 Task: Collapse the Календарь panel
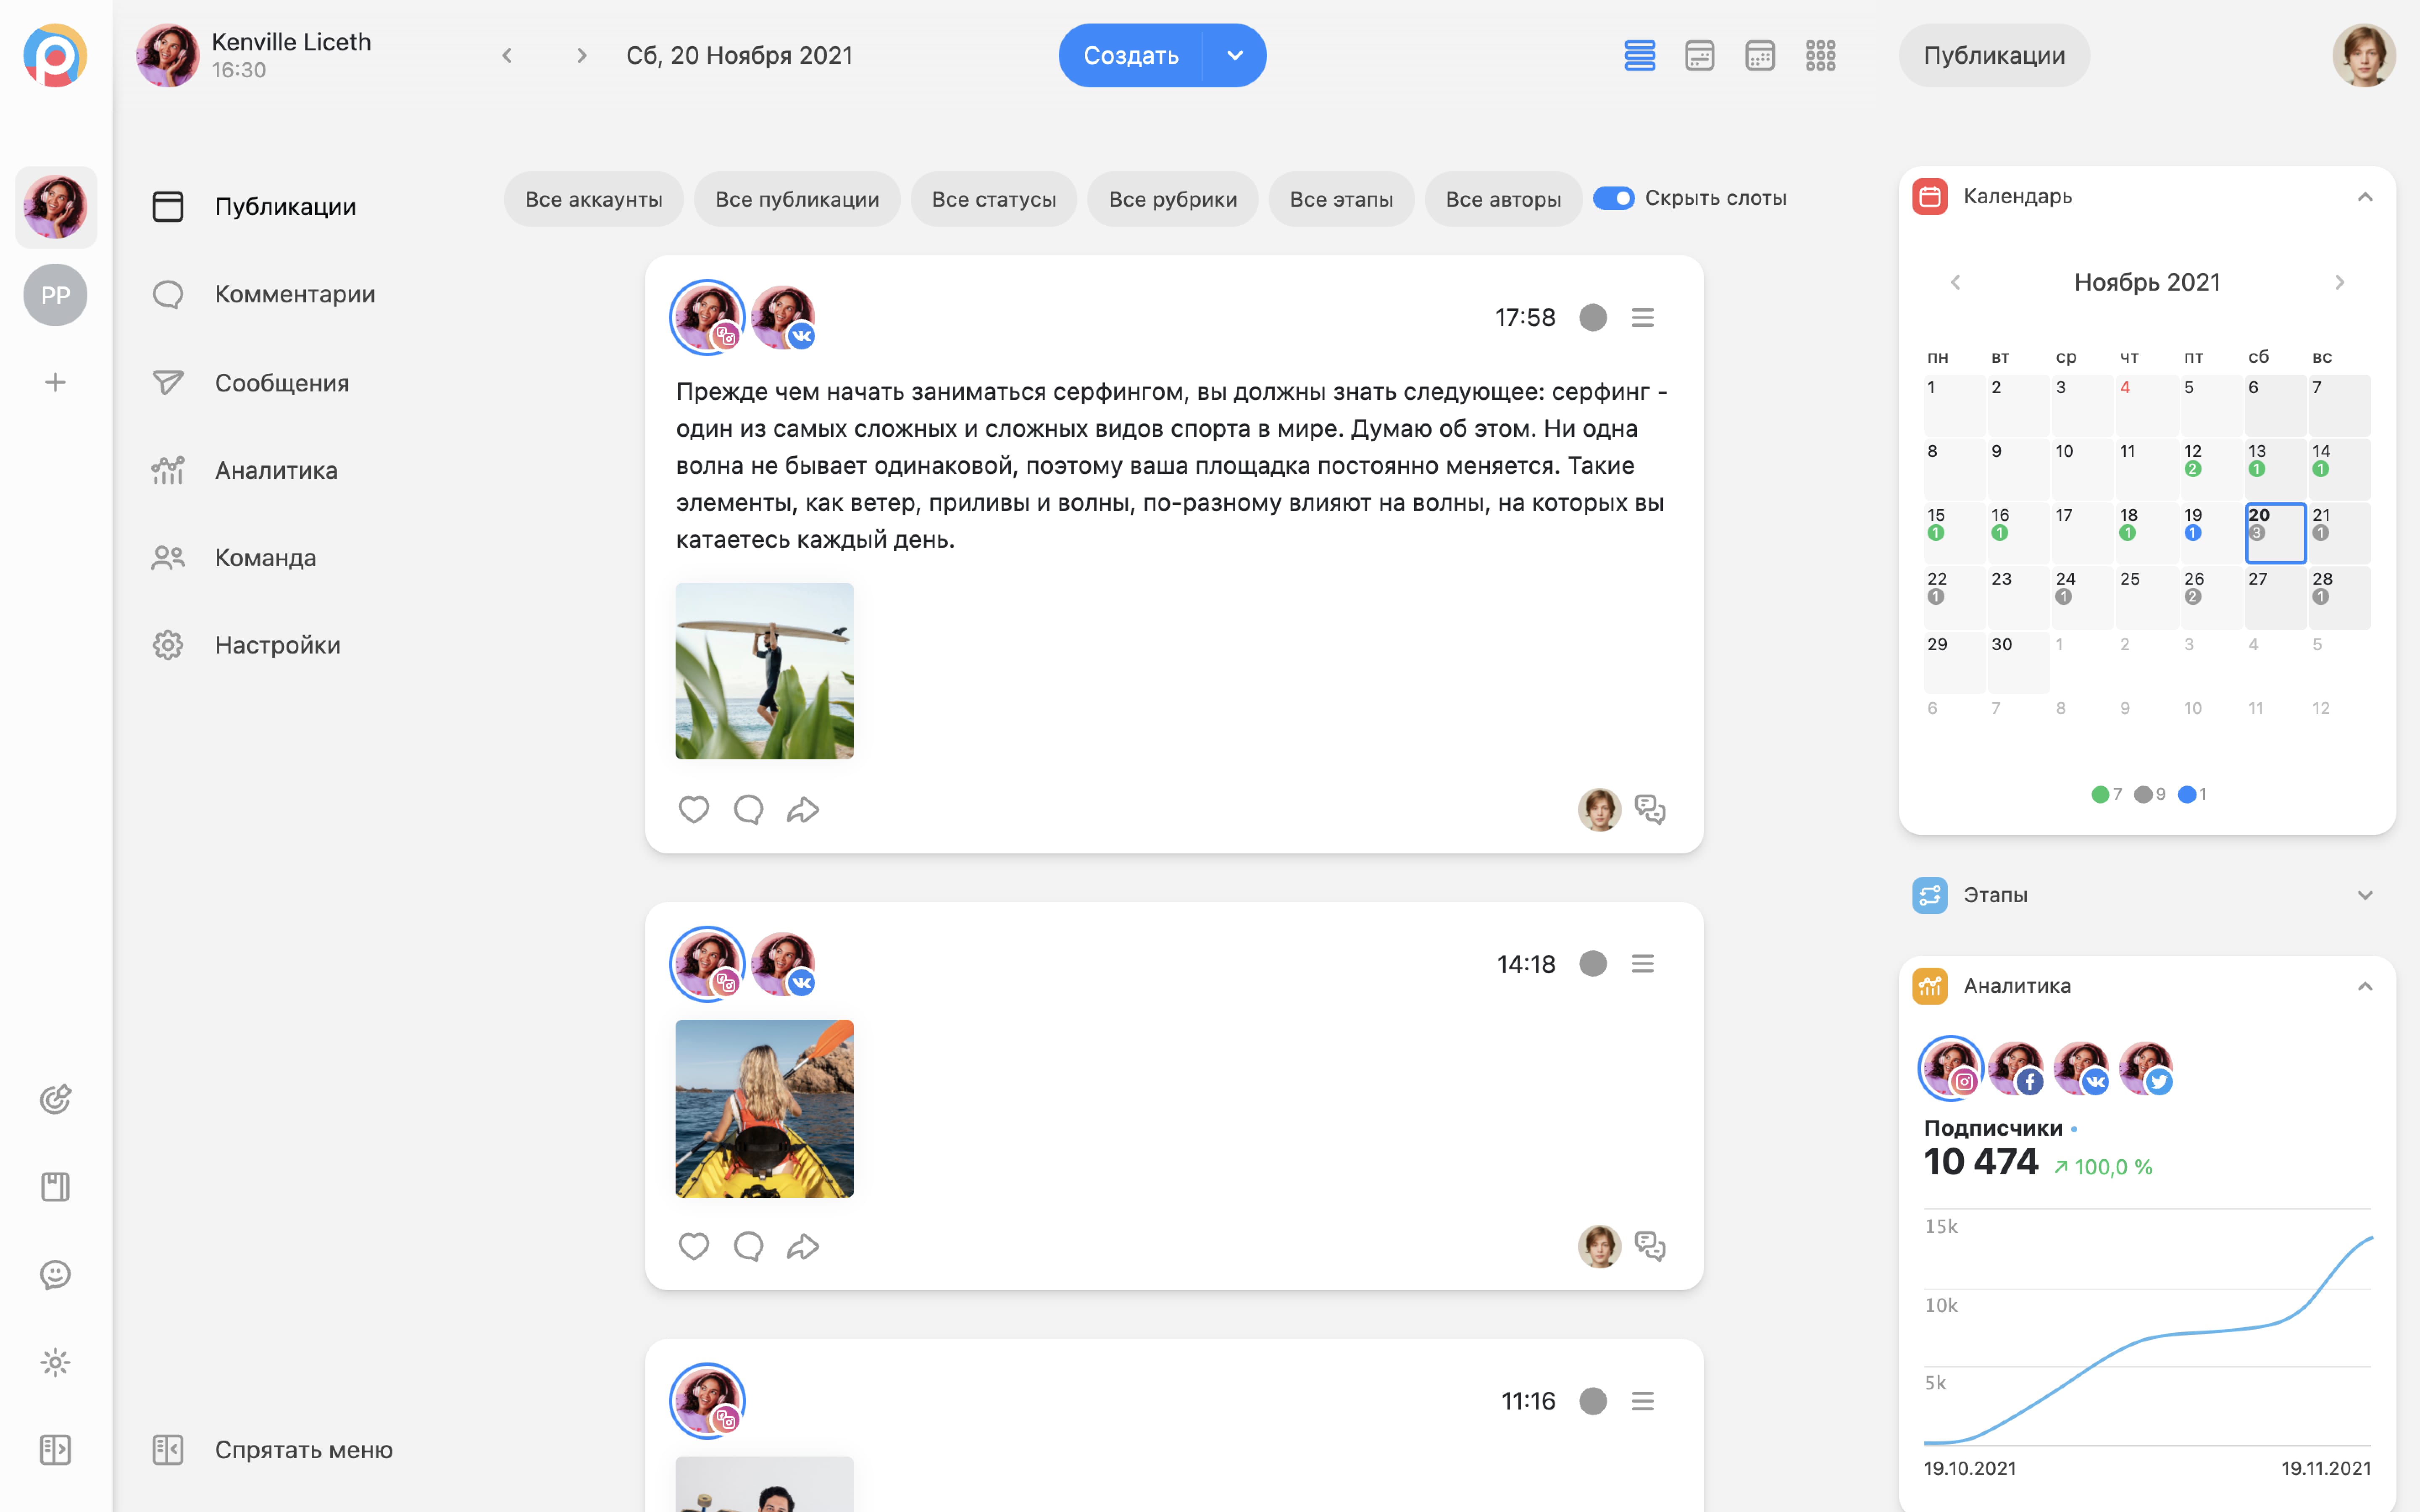click(2365, 197)
